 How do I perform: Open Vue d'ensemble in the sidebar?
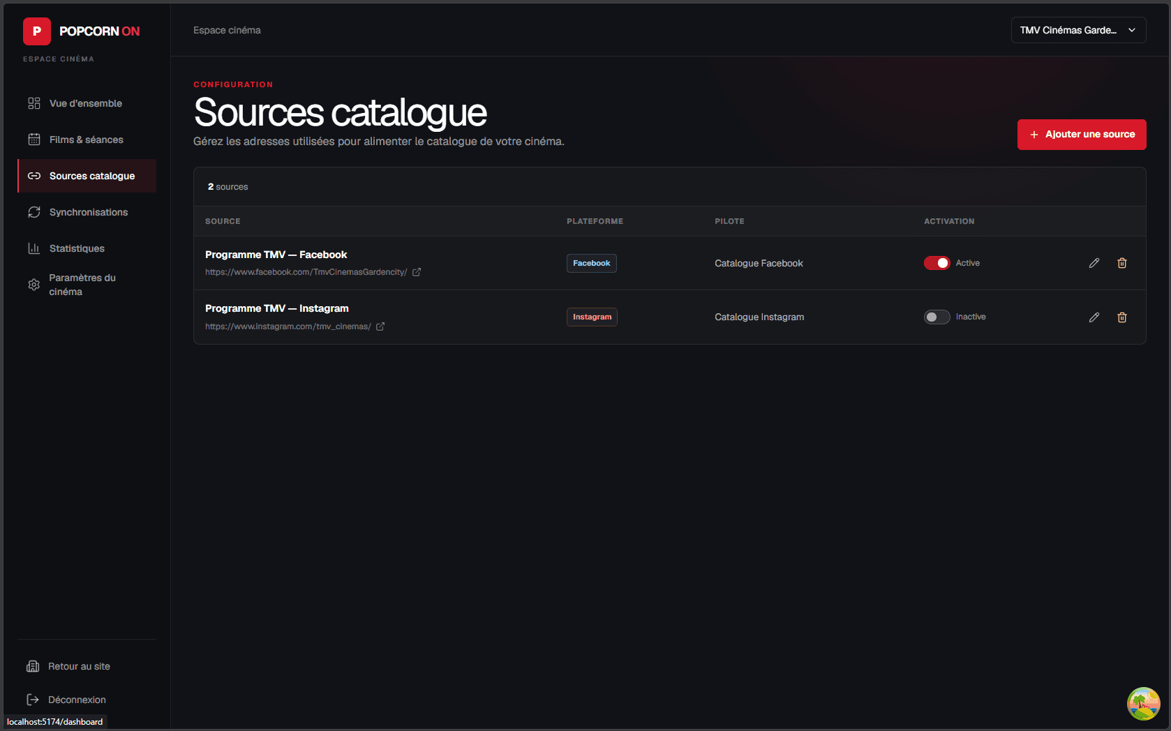(x=87, y=103)
